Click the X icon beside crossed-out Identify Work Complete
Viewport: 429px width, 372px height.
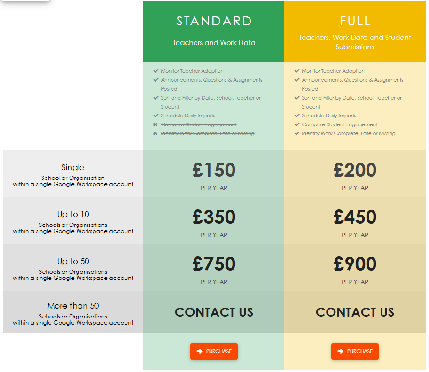pyautogui.click(x=156, y=134)
